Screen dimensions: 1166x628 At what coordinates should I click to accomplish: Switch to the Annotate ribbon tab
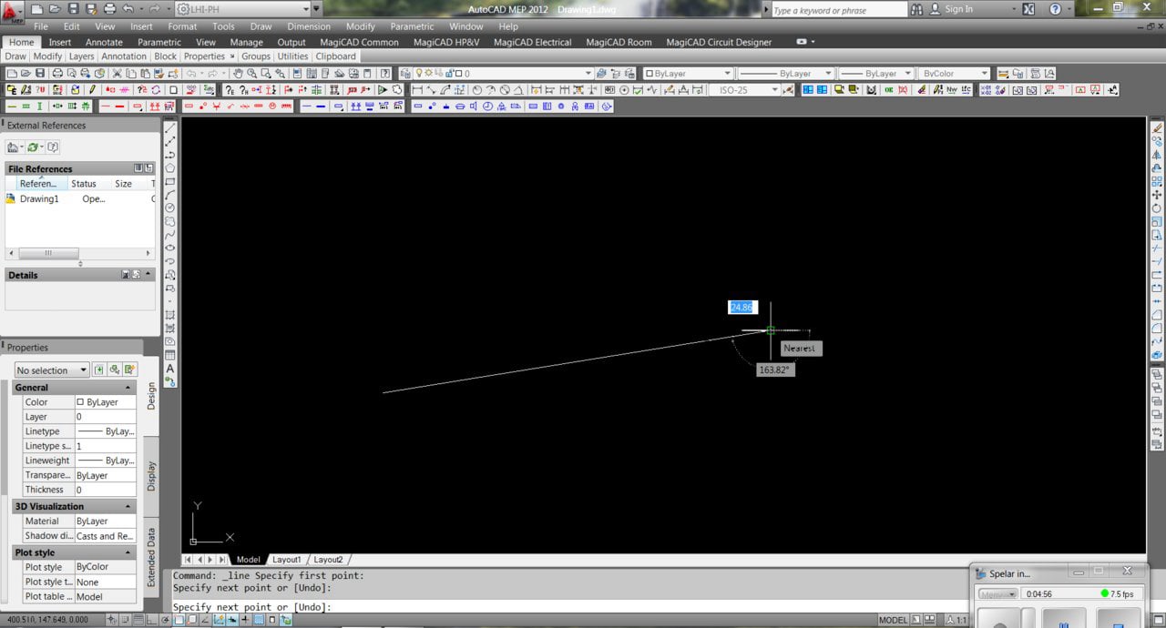click(x=104, y=42)
